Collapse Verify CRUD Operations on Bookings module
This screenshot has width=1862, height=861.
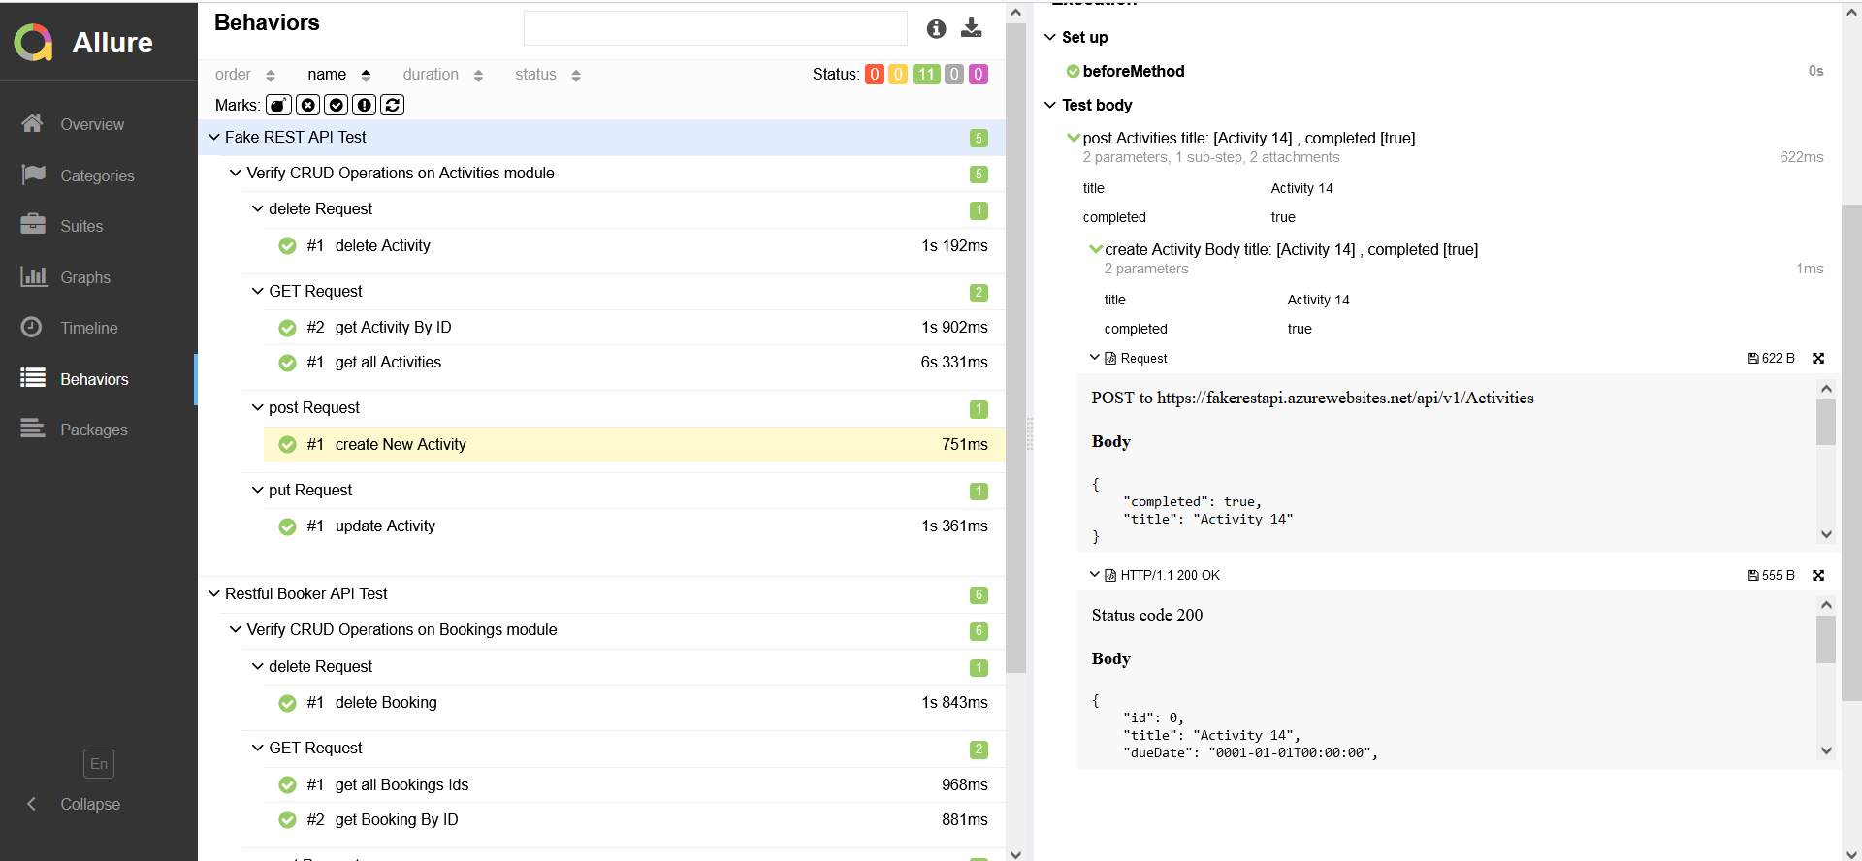click(236, 630)
